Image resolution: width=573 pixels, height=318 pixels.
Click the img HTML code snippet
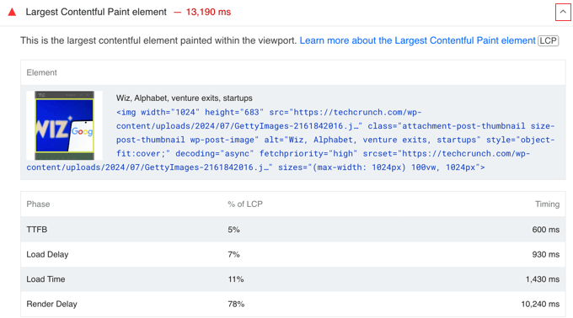(x=291, y=140)
